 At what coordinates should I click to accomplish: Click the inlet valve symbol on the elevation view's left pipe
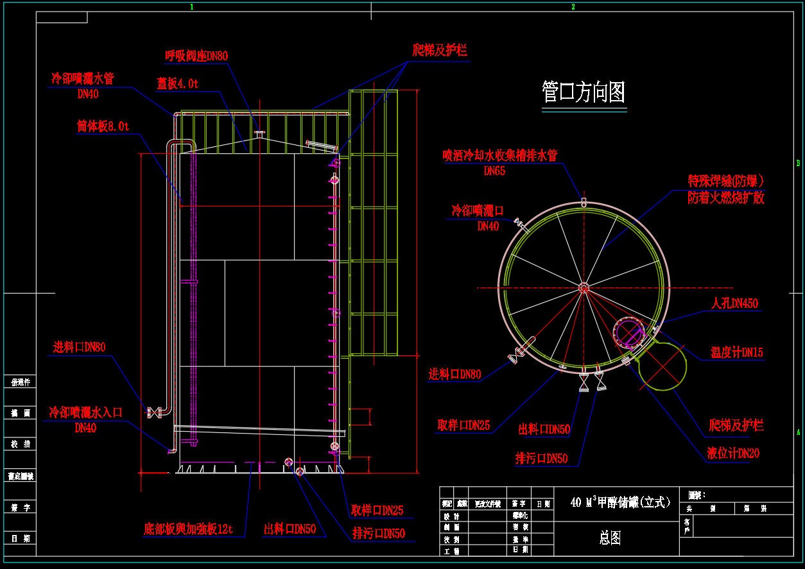(155, 412)
